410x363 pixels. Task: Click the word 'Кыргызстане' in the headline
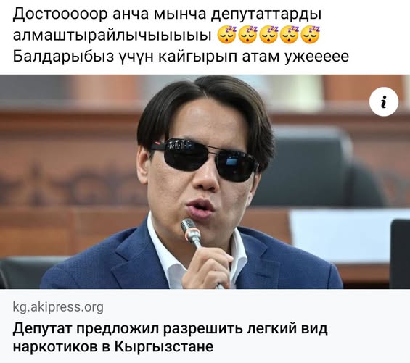[164, 346]
